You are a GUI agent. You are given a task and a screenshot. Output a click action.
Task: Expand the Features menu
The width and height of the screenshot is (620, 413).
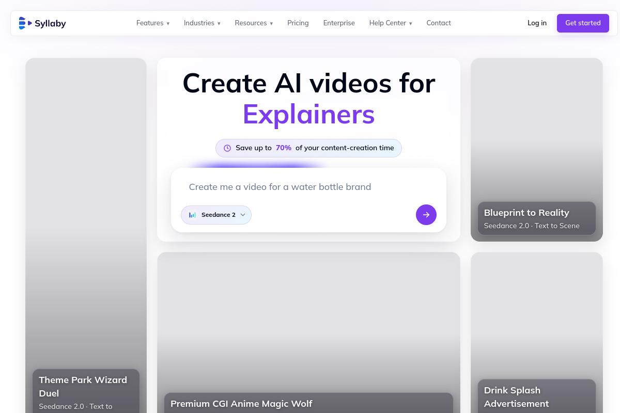[x=153, y=23]
